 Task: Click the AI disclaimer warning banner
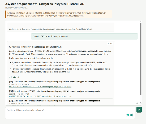59,14
